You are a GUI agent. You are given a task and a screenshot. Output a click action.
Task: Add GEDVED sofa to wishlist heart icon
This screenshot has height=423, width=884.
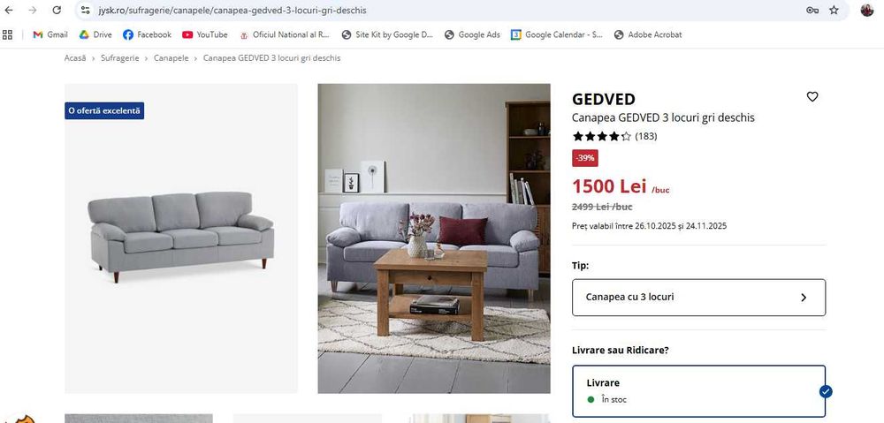click(x=812, y=97)
